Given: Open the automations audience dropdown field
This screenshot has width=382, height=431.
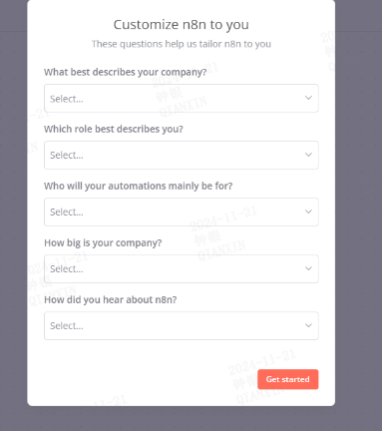Looking at the screenshot, I should tap(182, 212).
